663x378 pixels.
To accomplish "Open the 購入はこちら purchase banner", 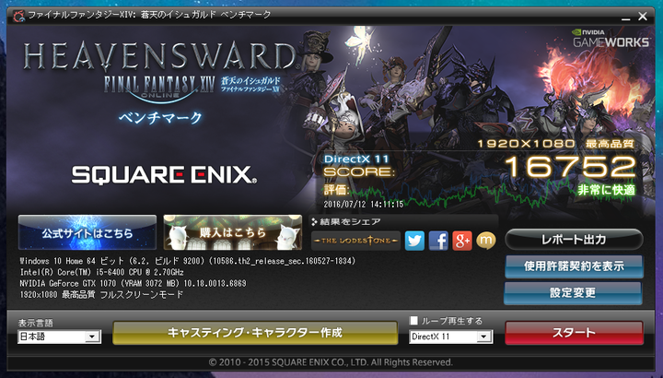I will click(x=233, y=232).
